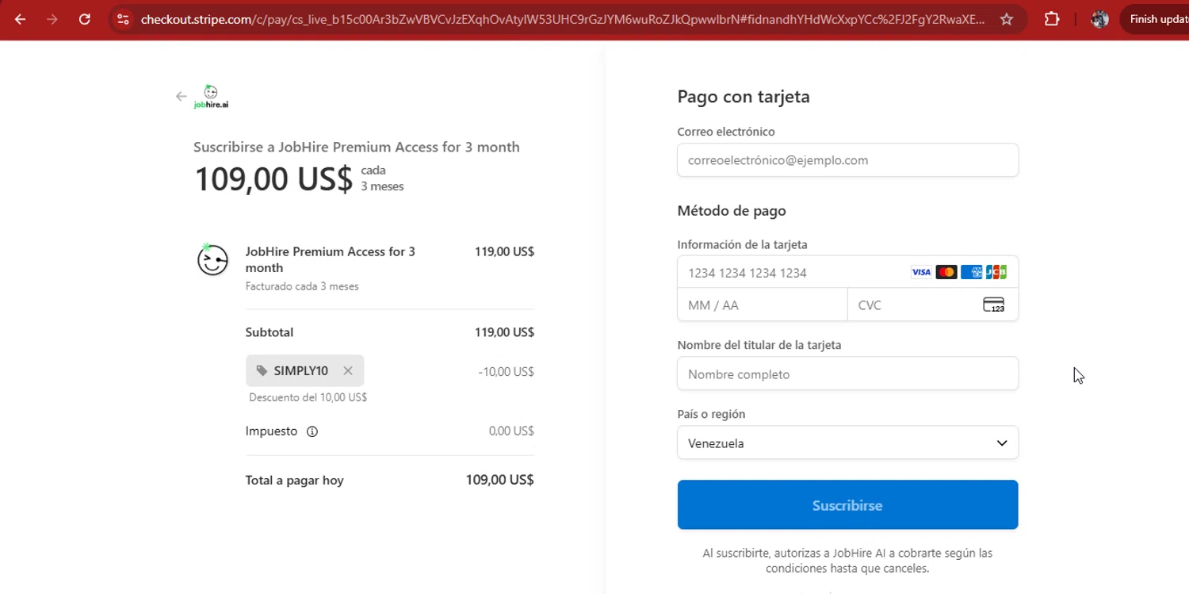Focus the Correo electrónico email field
Image resolution: width=1189 pixels, height=594 pixels.
pyautogui.click(x=847, y=160)
